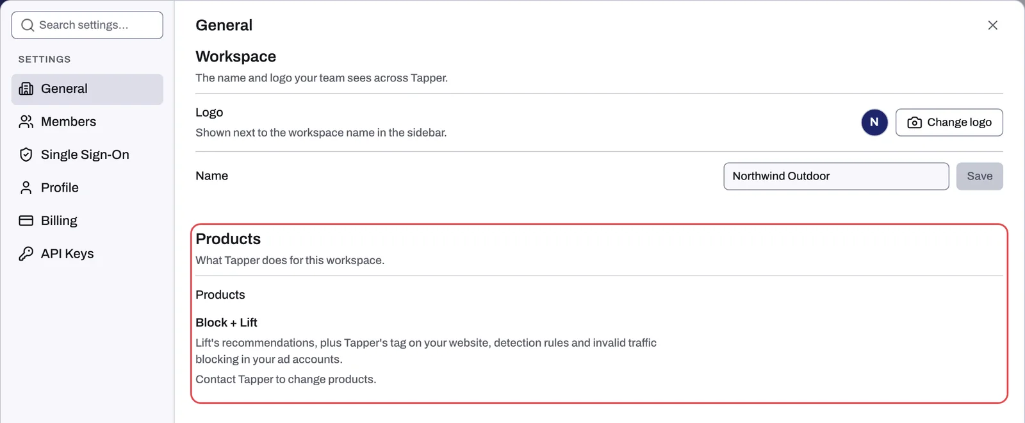
Task: Click the Workspace section heading
Action: coord(236,56)
